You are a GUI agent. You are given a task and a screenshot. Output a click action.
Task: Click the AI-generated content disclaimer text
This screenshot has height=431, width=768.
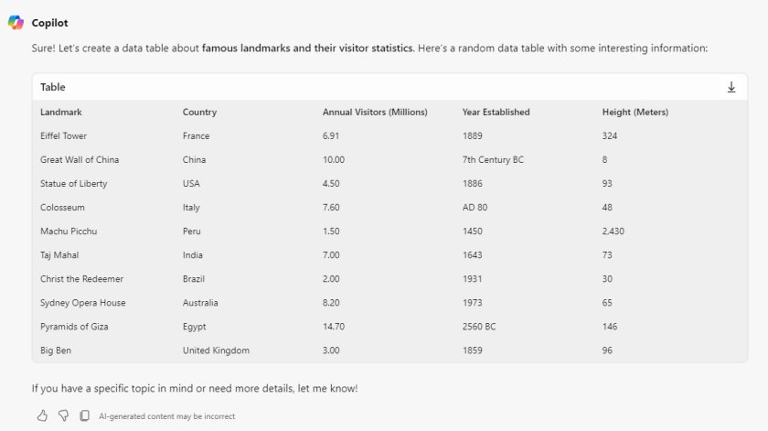166,416
